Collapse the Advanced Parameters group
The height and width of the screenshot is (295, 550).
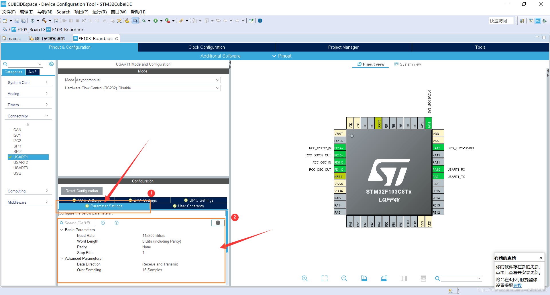[62, 258]
